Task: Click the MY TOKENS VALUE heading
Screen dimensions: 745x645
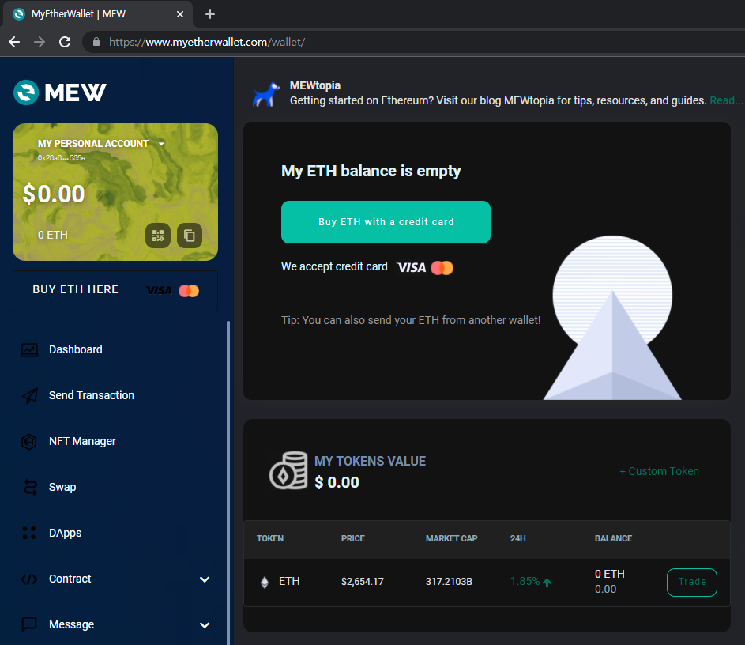Action: tap(370, 461)
